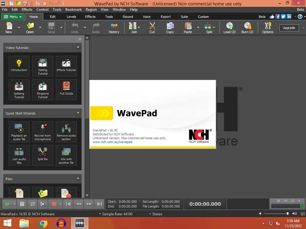This screenshot has width=306, height=229.
Task: Switch to the Levels tab
Action: [71, 17]
